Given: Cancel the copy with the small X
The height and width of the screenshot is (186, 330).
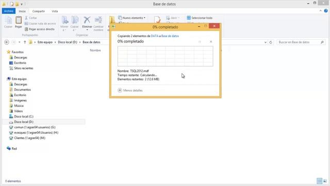Looking at the screenshot, I should (x=211, y=42).
